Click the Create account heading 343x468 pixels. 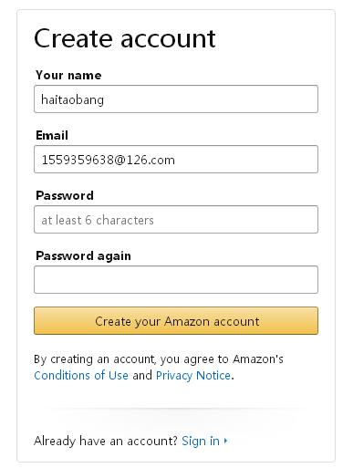125,38
